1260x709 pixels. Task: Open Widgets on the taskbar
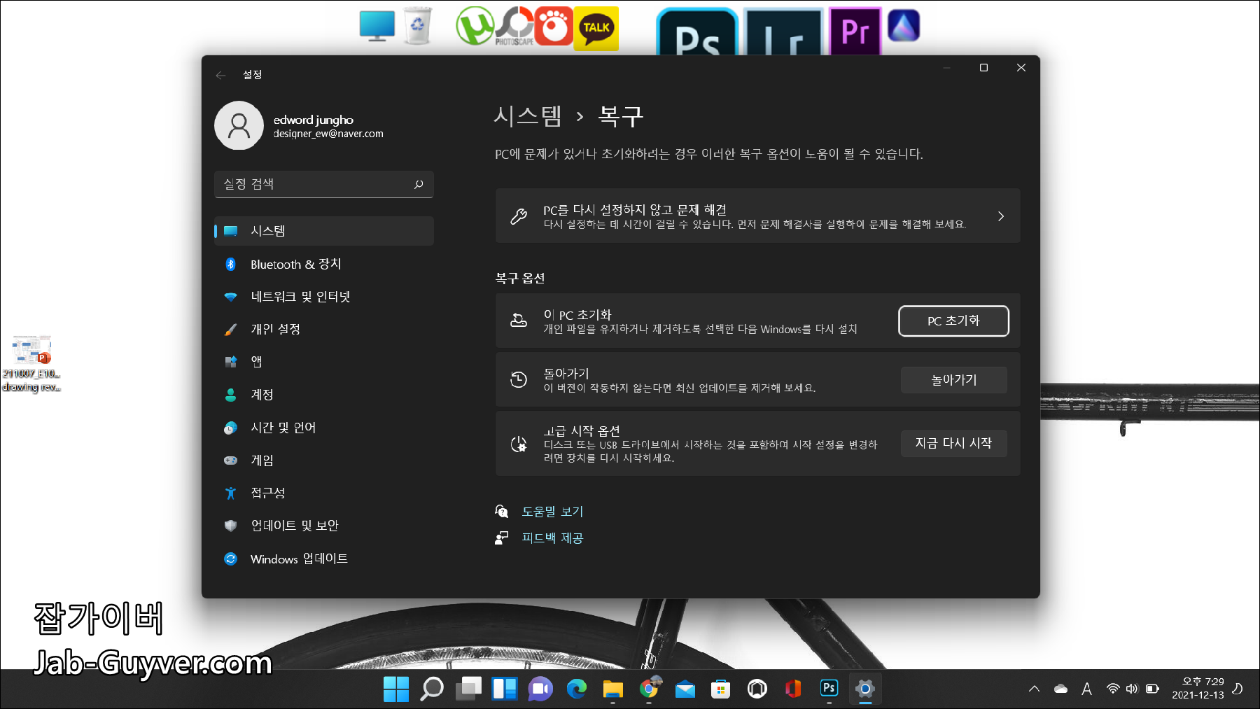504,689
